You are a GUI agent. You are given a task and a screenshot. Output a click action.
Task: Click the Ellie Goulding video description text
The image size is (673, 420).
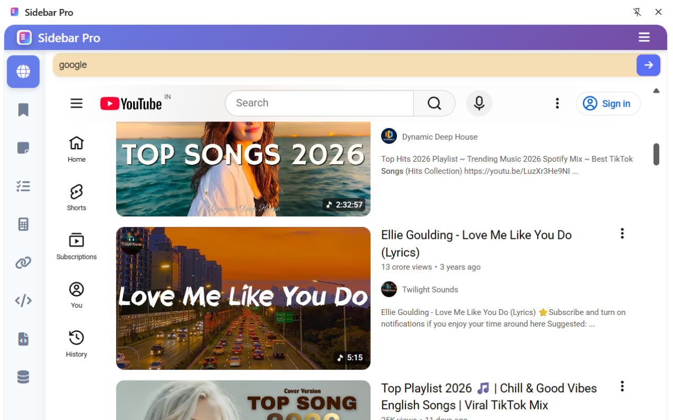503,318
